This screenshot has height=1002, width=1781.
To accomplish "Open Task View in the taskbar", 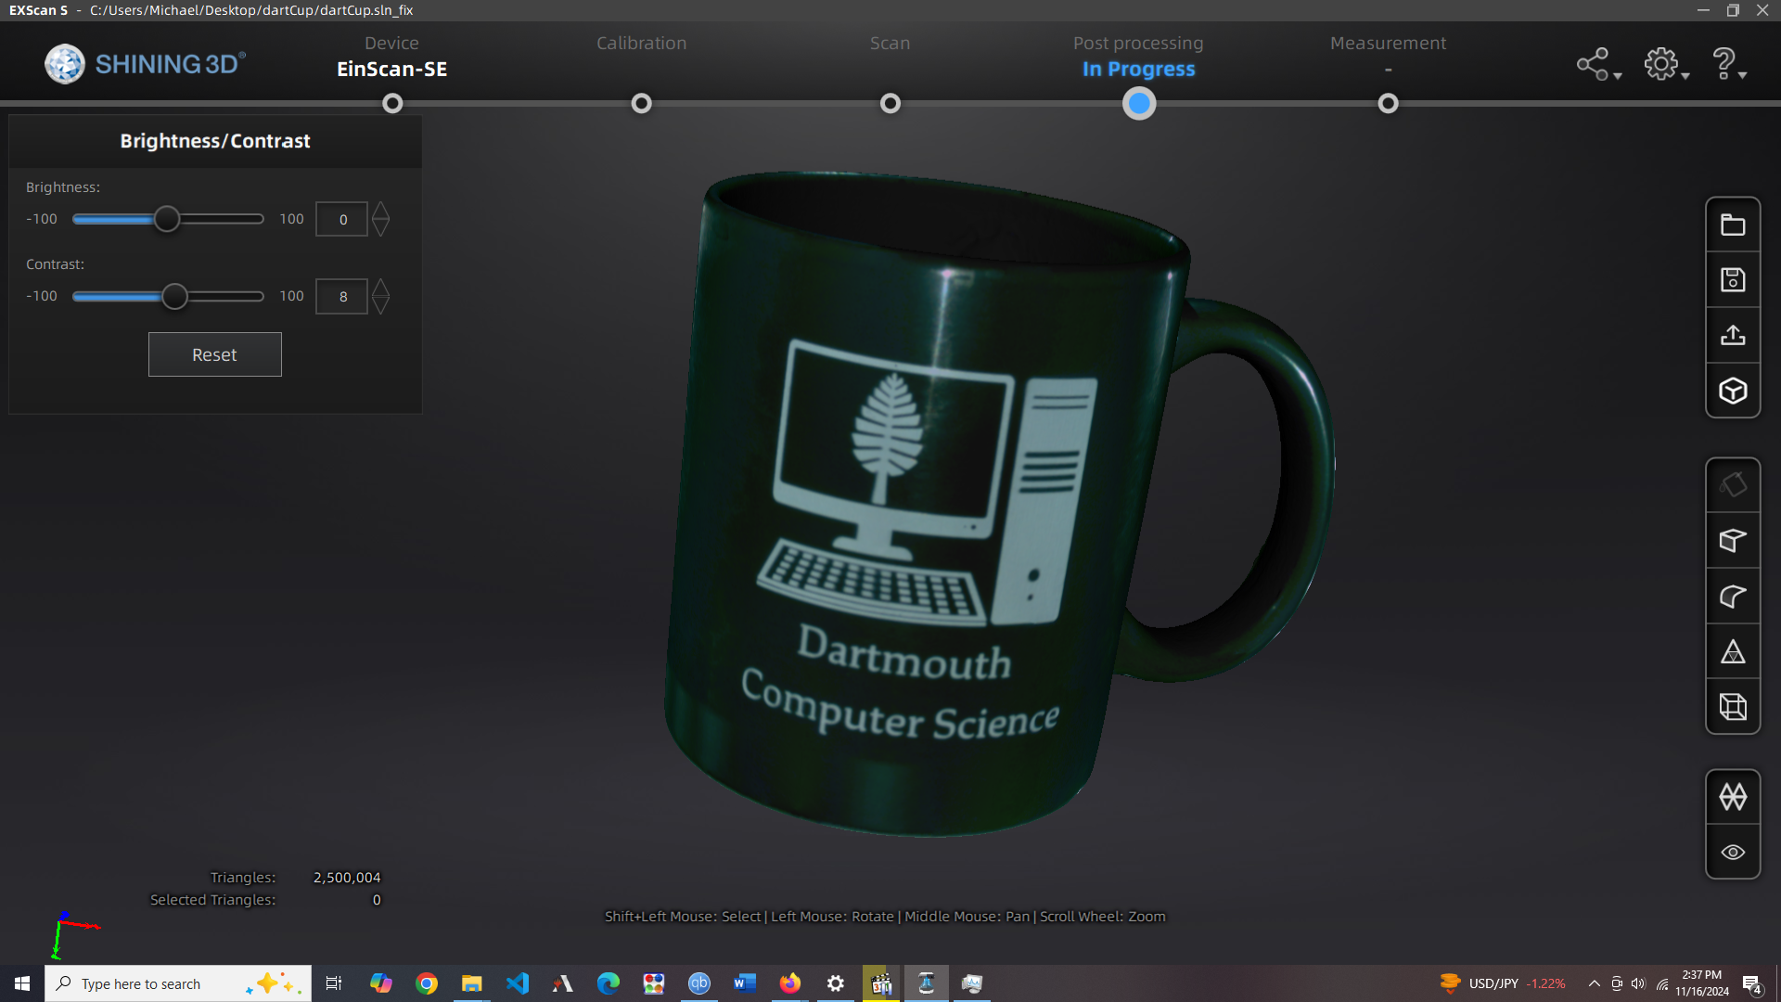I will [334, 983].
